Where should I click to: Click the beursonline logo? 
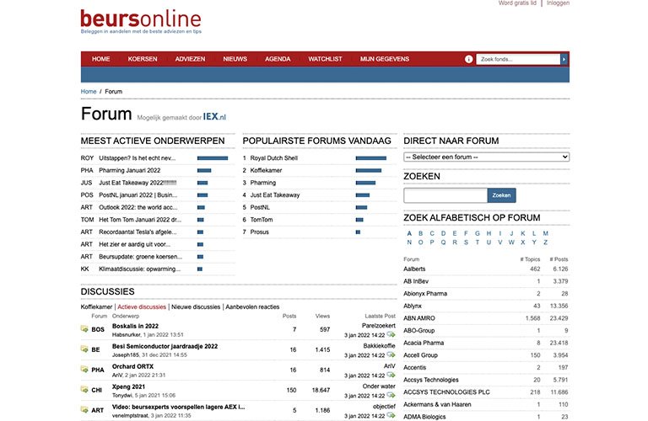[141, 19]
